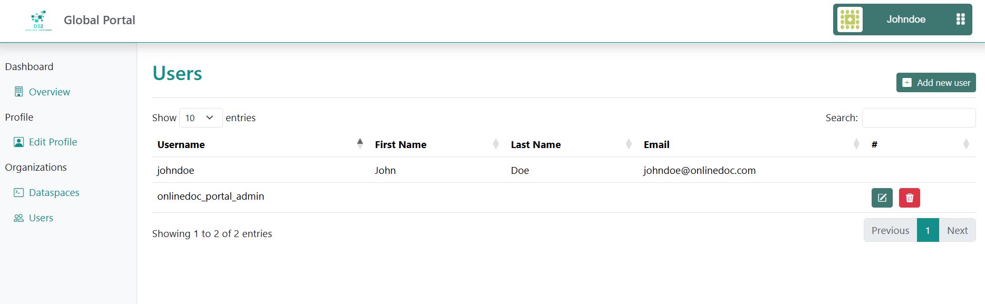Viewport: 985px width, 304px height.
Task: Click the Users group icon in sidebar
Action: click(x=18, y=218)
